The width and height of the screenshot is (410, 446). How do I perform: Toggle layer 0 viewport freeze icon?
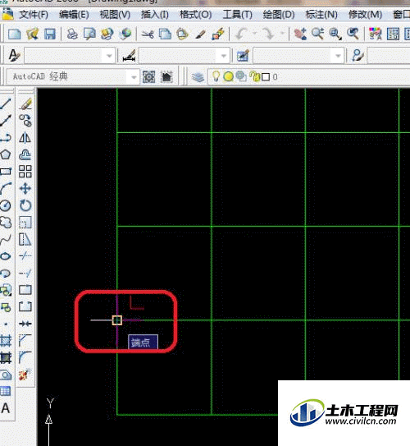pyautogui.click(x=241, y=76)
